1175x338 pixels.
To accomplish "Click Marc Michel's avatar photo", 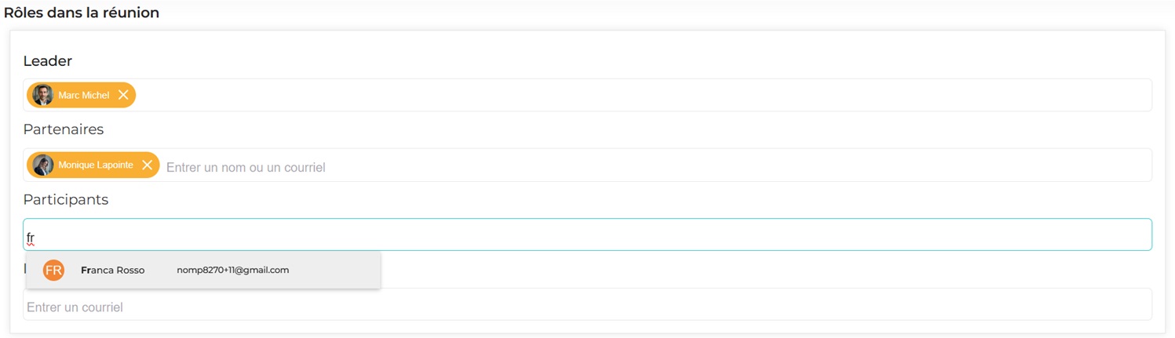I will click(42, 95).
